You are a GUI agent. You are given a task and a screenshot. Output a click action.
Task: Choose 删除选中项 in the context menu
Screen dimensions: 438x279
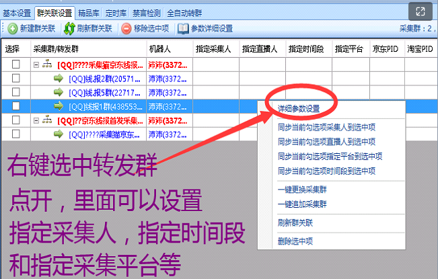(x=295, y=241)
